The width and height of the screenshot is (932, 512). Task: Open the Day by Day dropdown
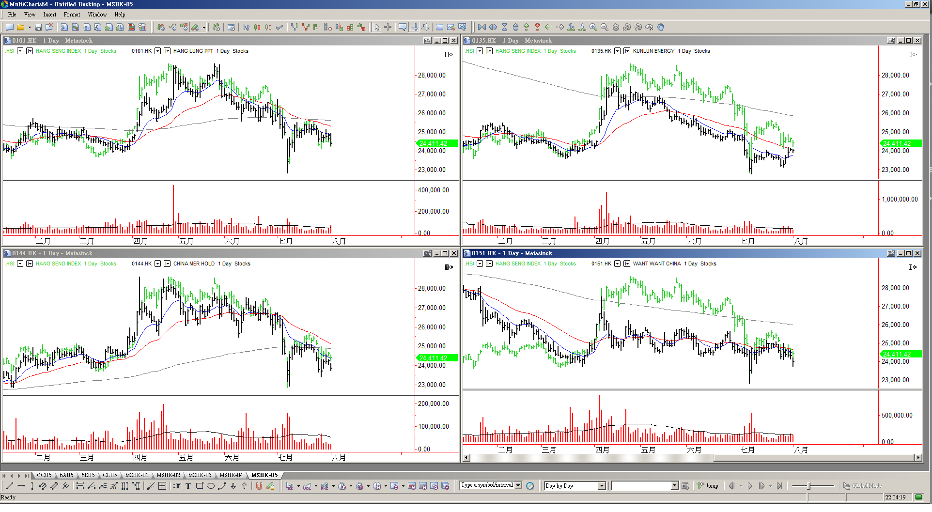point(602,486)
